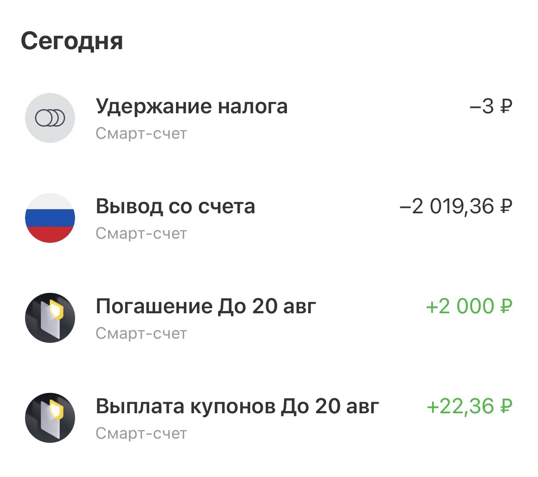Tap the –2 019,36 ₽ withdrawal amount

pyautogui.click(x=456, y=206)
